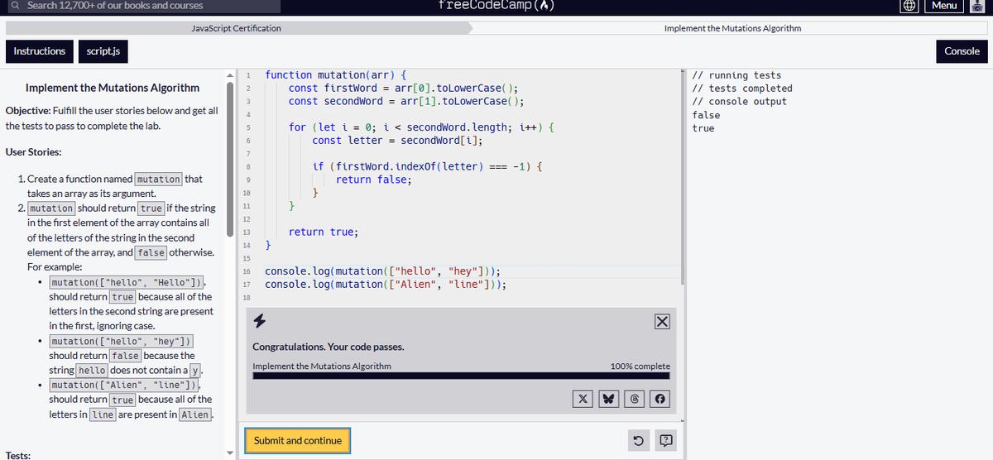Screen dimensions: 993x460
Task: Open the get help icon
Action: (x=666, y=441)
